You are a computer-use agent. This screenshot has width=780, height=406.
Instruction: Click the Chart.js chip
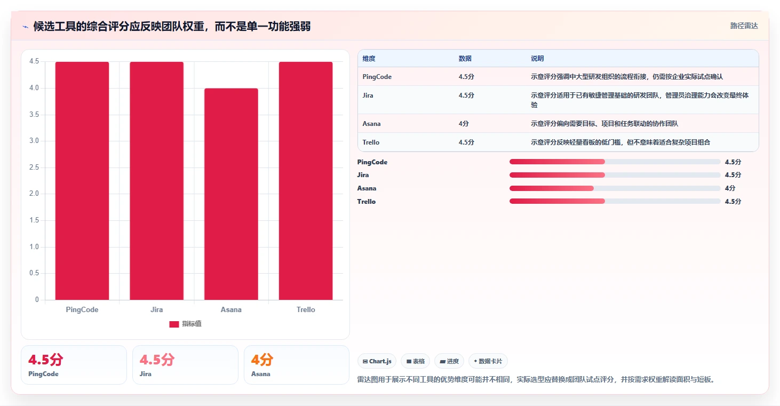[377, 361]
